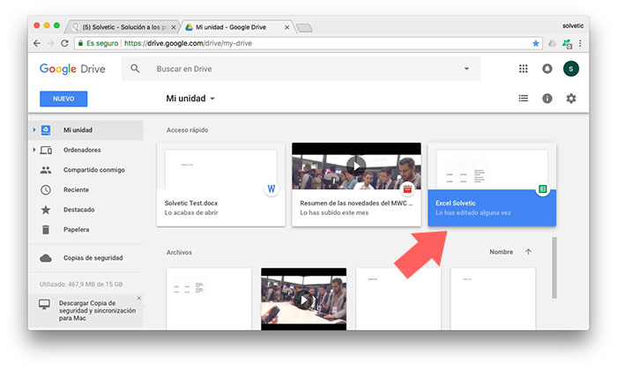
Task: Reverse sort direction arrow next to Nombre
Action: (x=528, y=252)
